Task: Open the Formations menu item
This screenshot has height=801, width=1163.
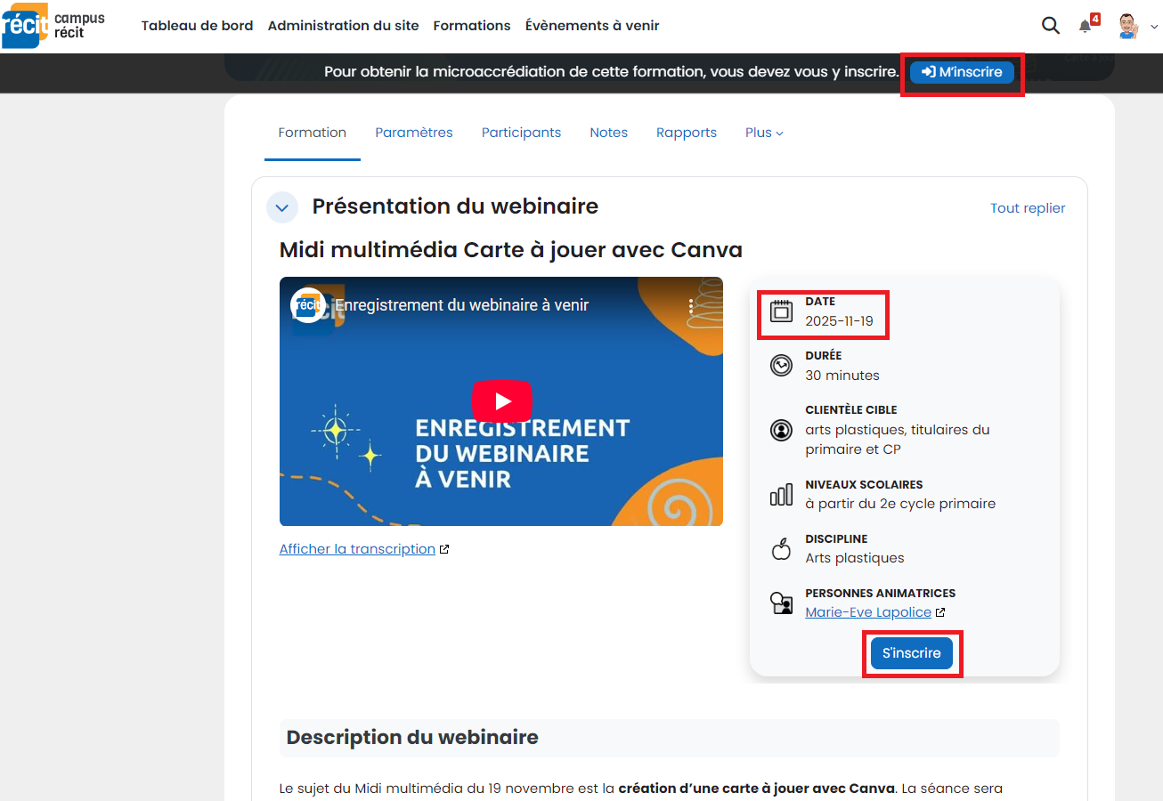Action: tap(472, 26)
